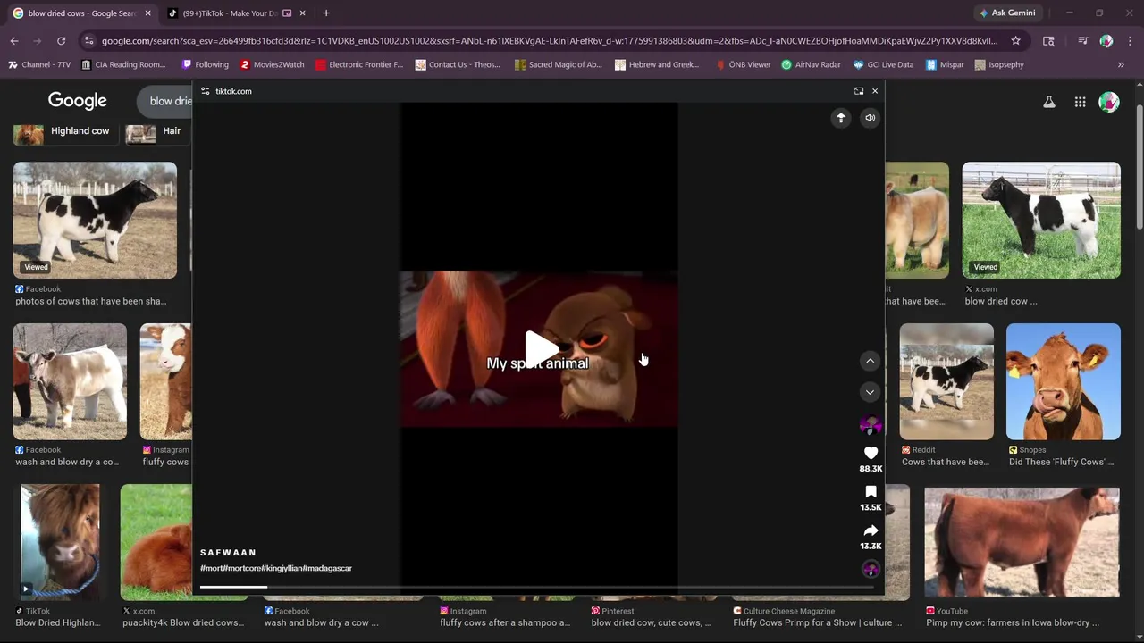Toggle the TikTok video sound with the speaker icon
This screenshot has height=643, width=1144.
pyautogui.click(x=870, y=118)
